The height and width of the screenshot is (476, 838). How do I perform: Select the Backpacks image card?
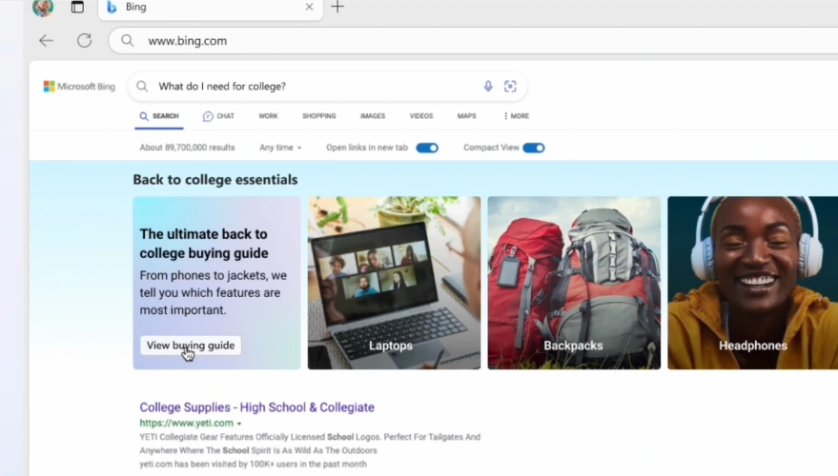click(x=573, y=283)
